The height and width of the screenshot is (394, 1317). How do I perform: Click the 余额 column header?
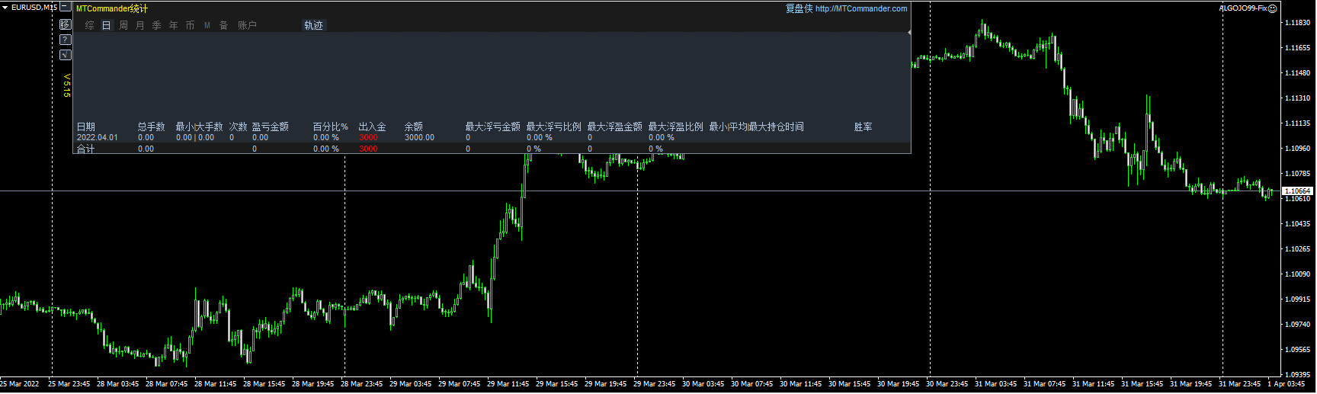[413, 127]
